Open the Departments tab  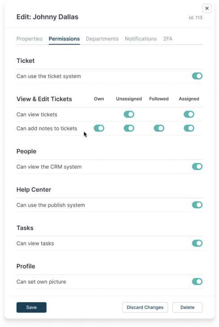(x=102, y=39)
